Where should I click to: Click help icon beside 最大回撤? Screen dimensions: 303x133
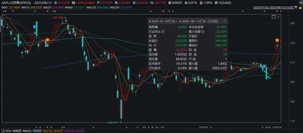(x=203, y=31)
